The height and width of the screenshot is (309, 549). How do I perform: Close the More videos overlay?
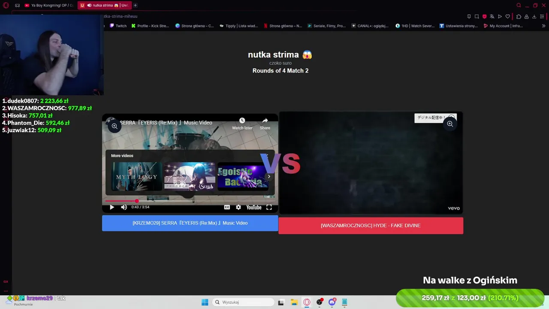click(x=267, y=156)
